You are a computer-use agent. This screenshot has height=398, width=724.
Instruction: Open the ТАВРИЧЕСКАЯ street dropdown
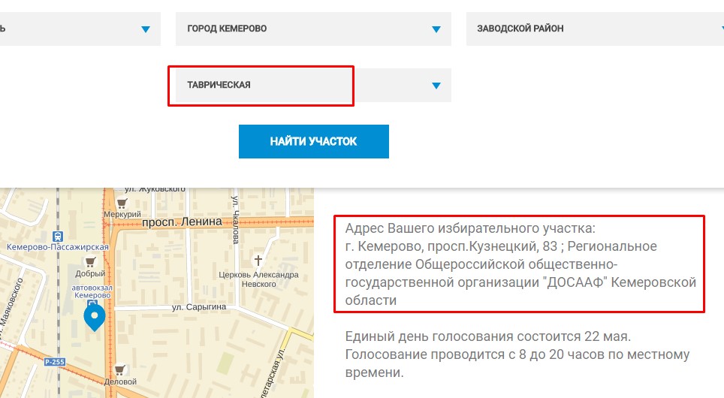click(x=313, y=86)
